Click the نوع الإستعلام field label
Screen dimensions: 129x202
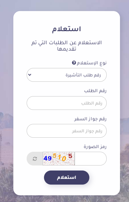(x=92, y=63)
